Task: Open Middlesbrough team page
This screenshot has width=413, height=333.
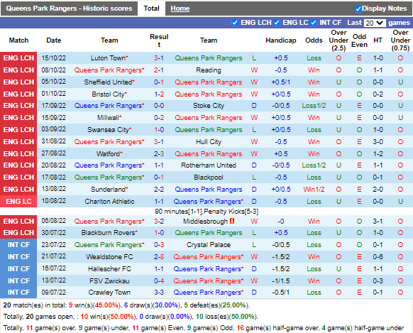Action: click(x=205, y=222)
